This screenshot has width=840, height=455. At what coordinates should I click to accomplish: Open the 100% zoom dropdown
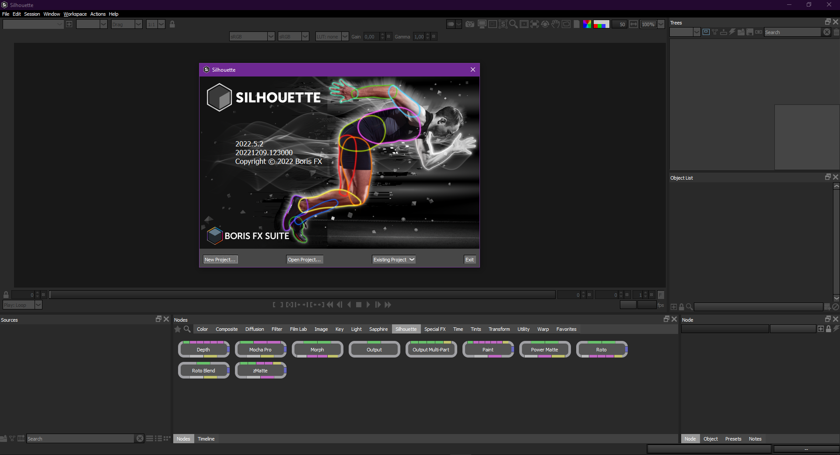click(652, 24)
